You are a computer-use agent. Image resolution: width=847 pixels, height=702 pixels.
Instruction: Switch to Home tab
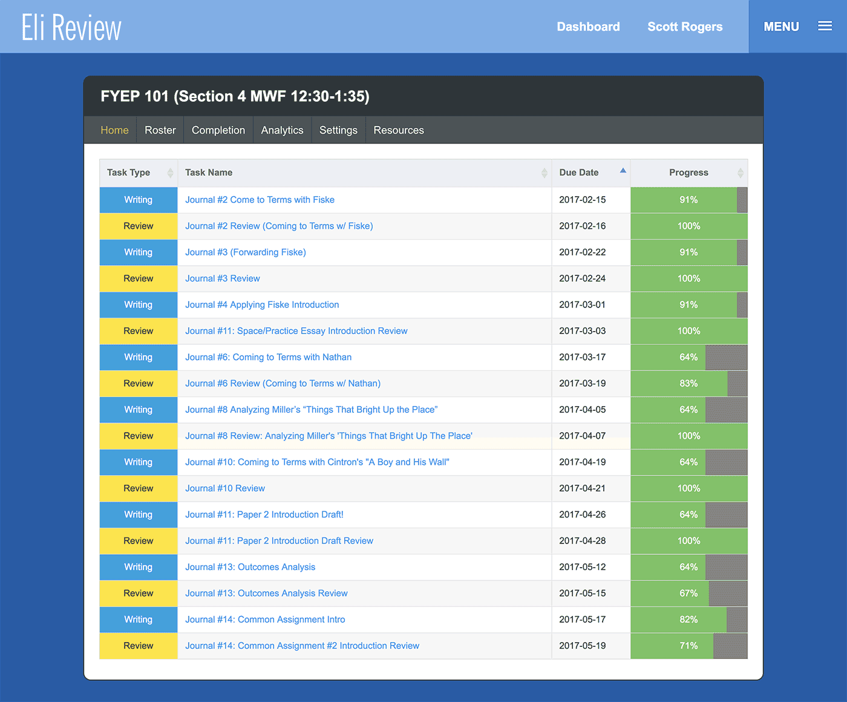coord(114,130)
